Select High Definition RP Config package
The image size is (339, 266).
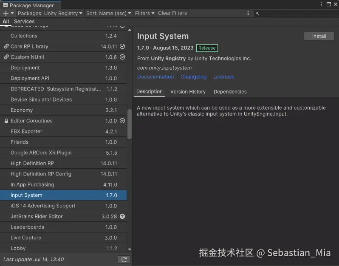63,174
